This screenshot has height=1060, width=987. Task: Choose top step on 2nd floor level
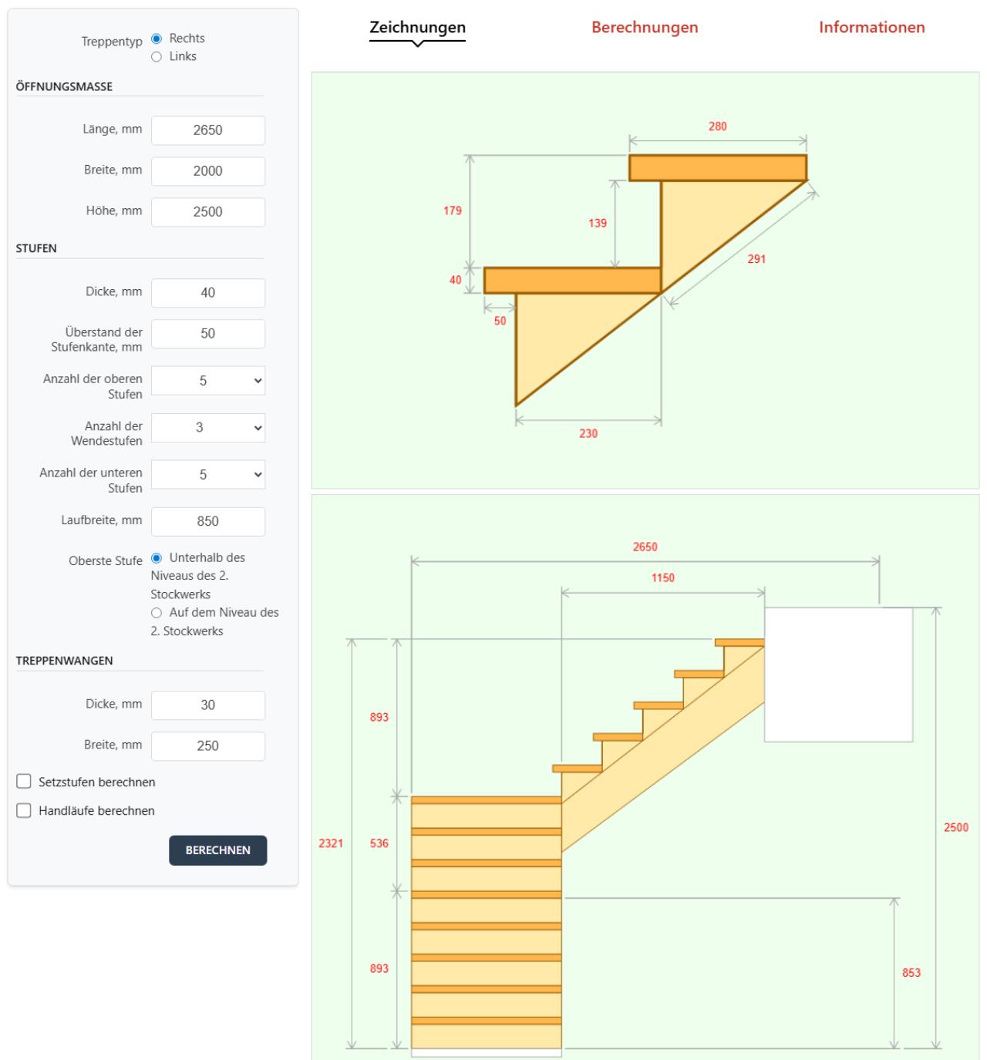pos(157,613)
